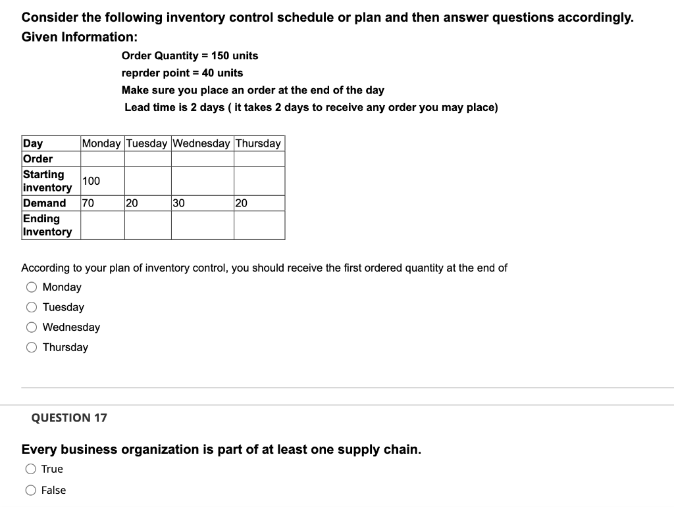Click the empty Starting inventory cell for Tuesday
The height and width of the screenshot is (507, 674).
click(x=146, y=181)
